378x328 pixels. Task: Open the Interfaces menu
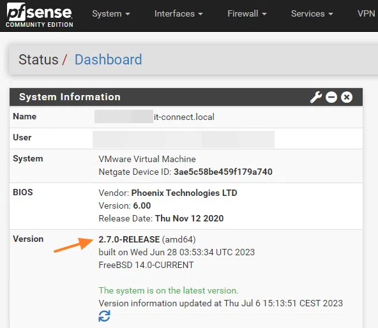coord(178,14)
